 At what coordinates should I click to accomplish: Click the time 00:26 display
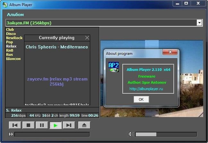[x=90, y=115]
